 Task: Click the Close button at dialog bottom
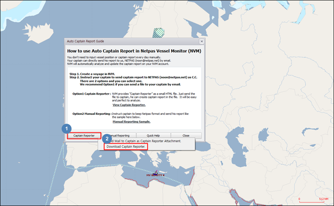point(186,135)
